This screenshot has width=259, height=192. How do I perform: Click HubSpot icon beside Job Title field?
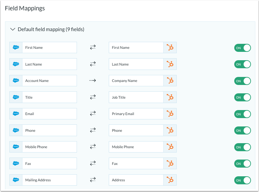coord(170,97)
